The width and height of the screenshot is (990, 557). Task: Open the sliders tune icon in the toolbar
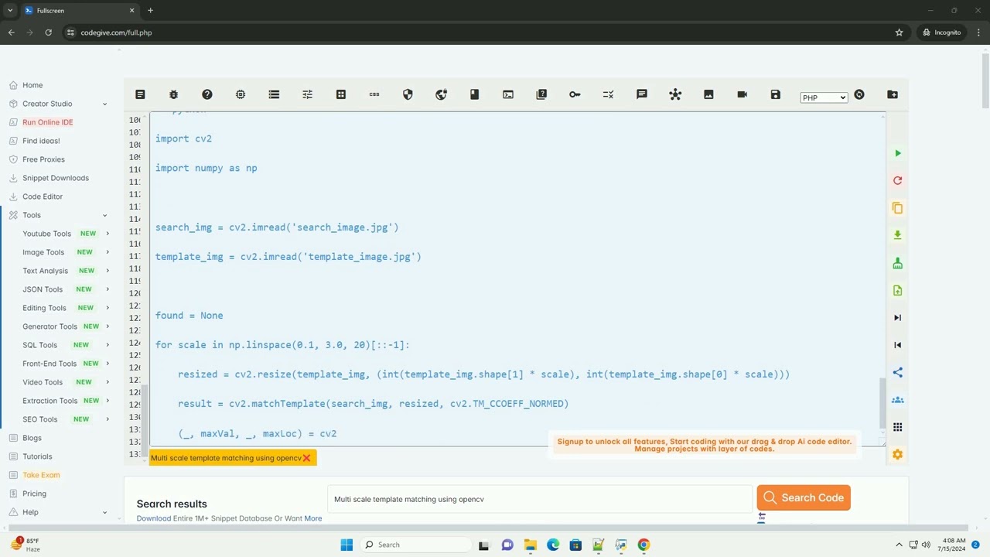click(307, 94)
